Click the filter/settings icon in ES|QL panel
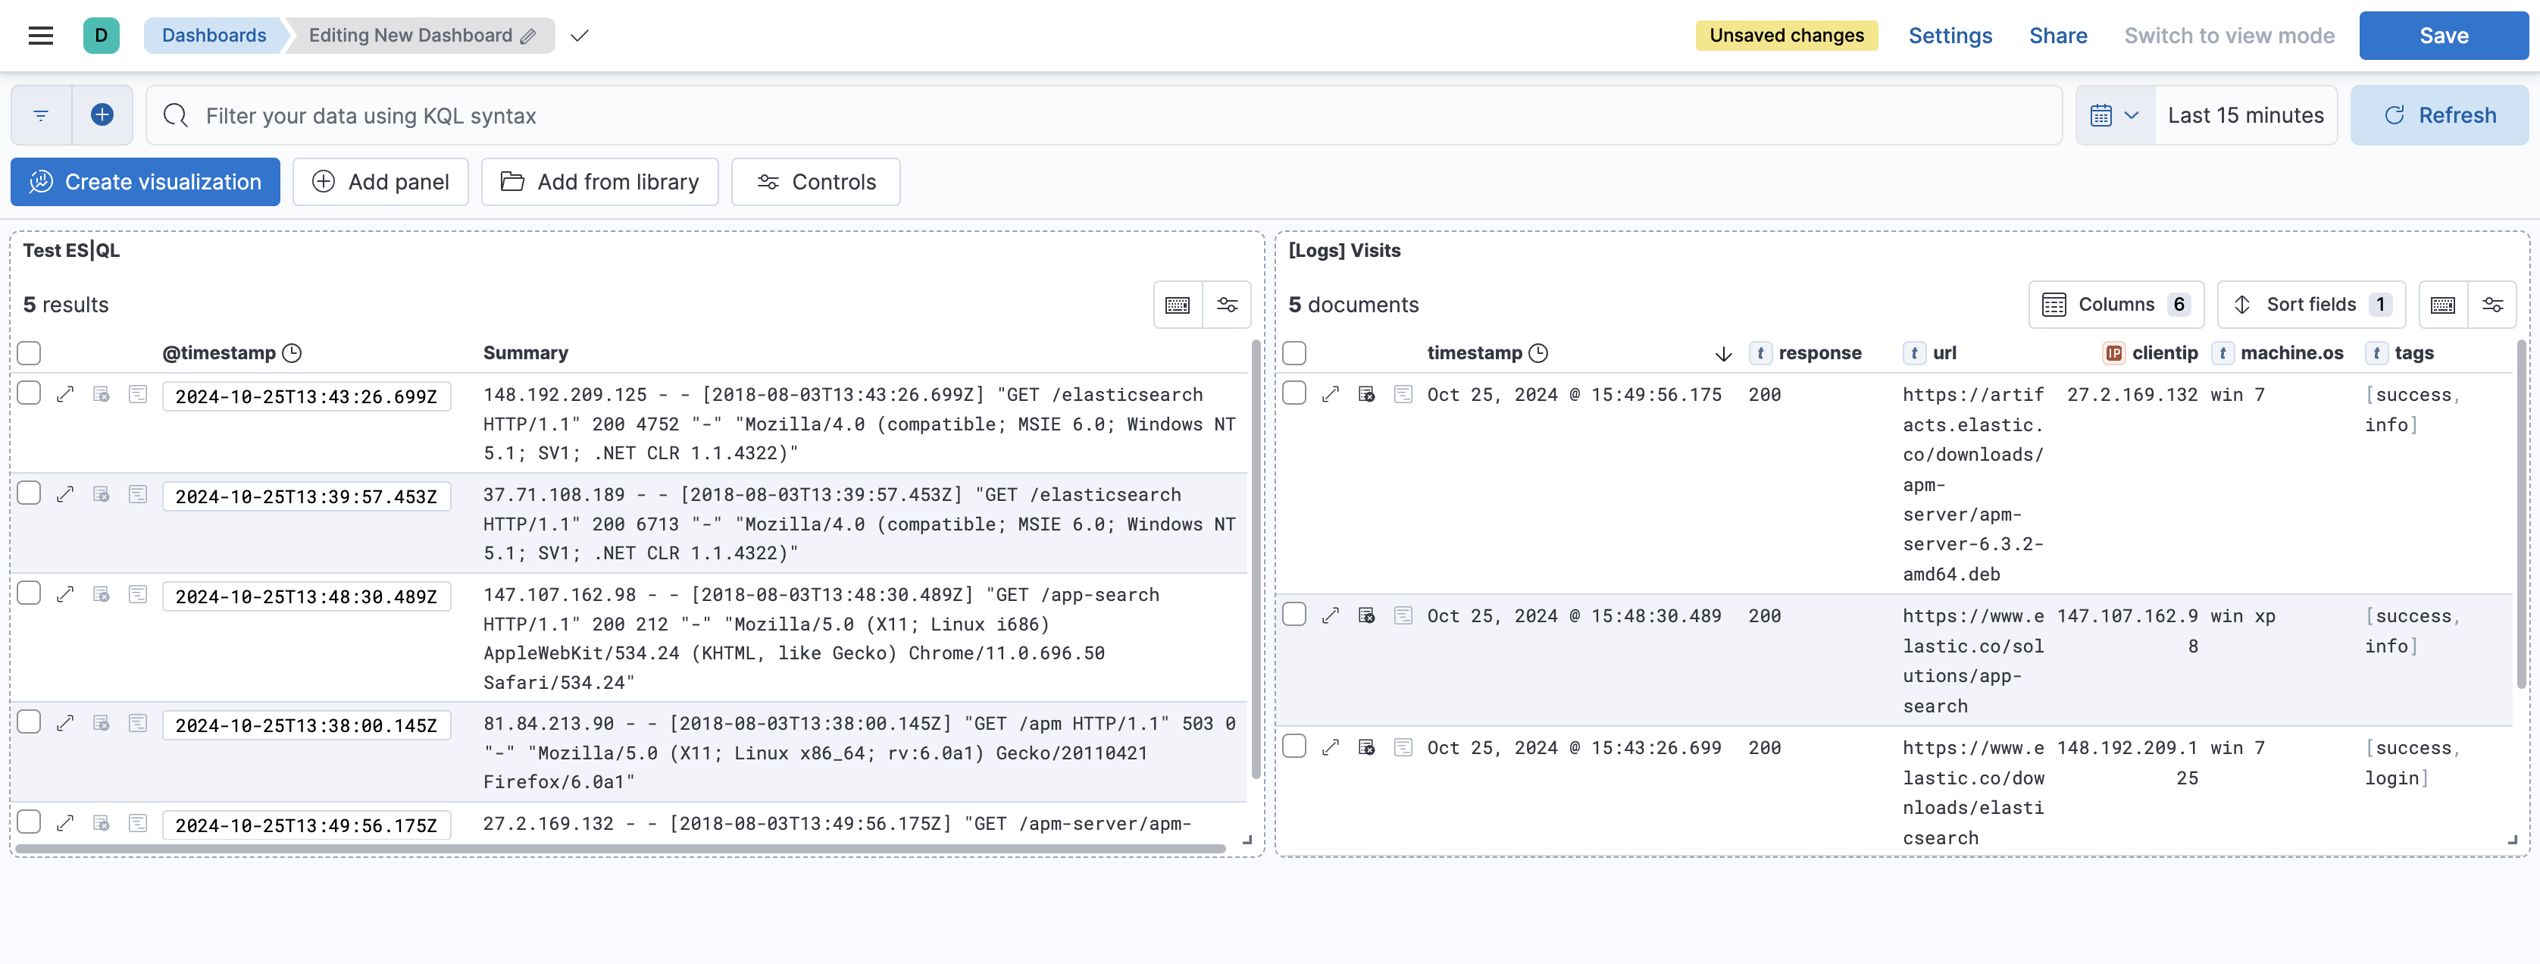 pos(1226,305)
